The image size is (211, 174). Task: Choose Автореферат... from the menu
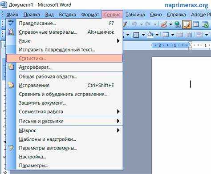point(64,67)
